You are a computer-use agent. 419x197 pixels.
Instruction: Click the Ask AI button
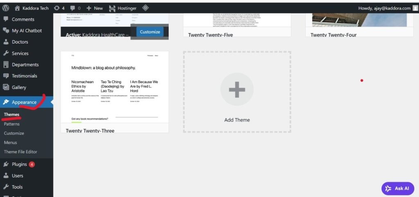(398, 188)
